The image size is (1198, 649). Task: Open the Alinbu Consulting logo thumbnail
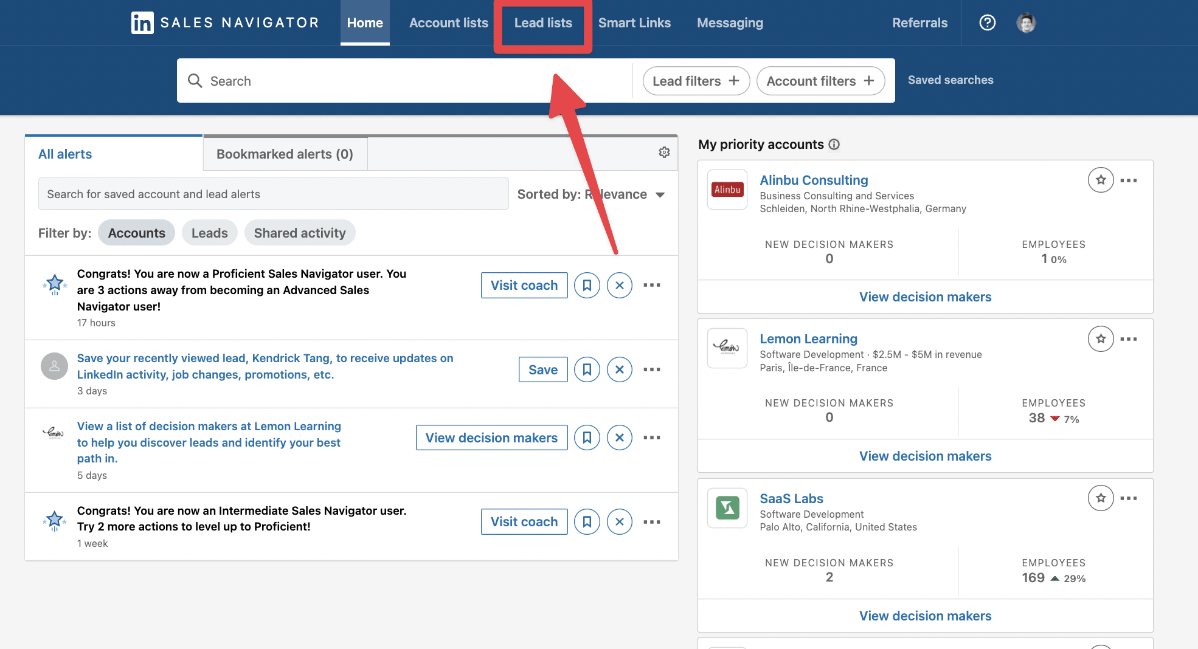click(x=727, y=190)
